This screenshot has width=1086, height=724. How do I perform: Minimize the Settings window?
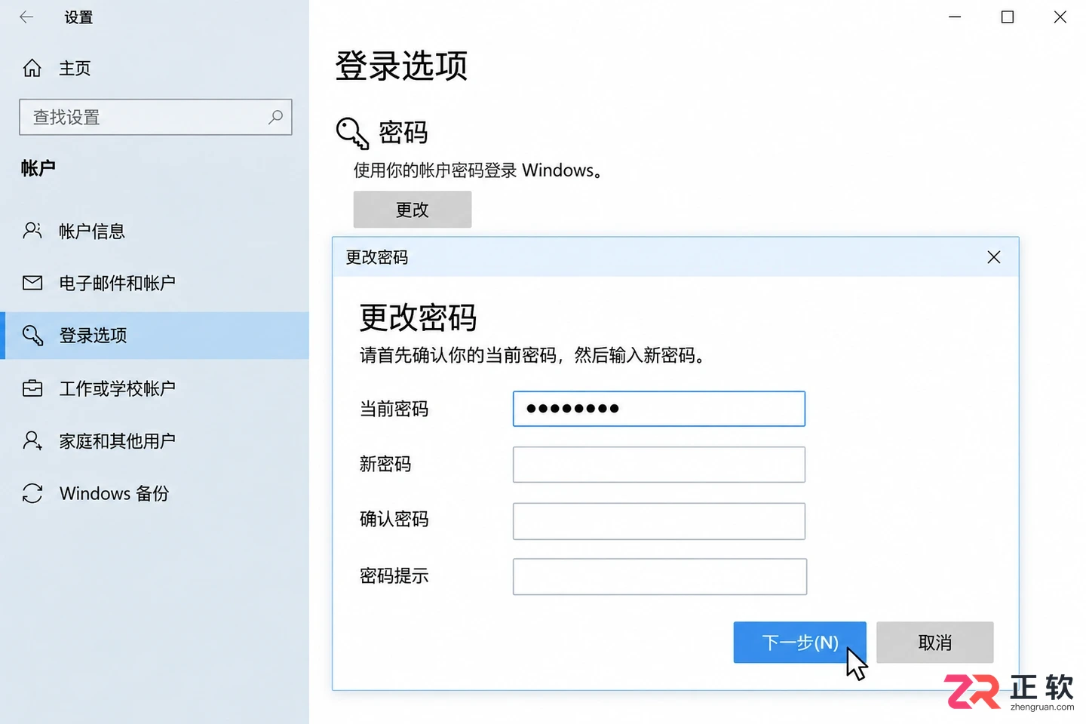[955, 17]
